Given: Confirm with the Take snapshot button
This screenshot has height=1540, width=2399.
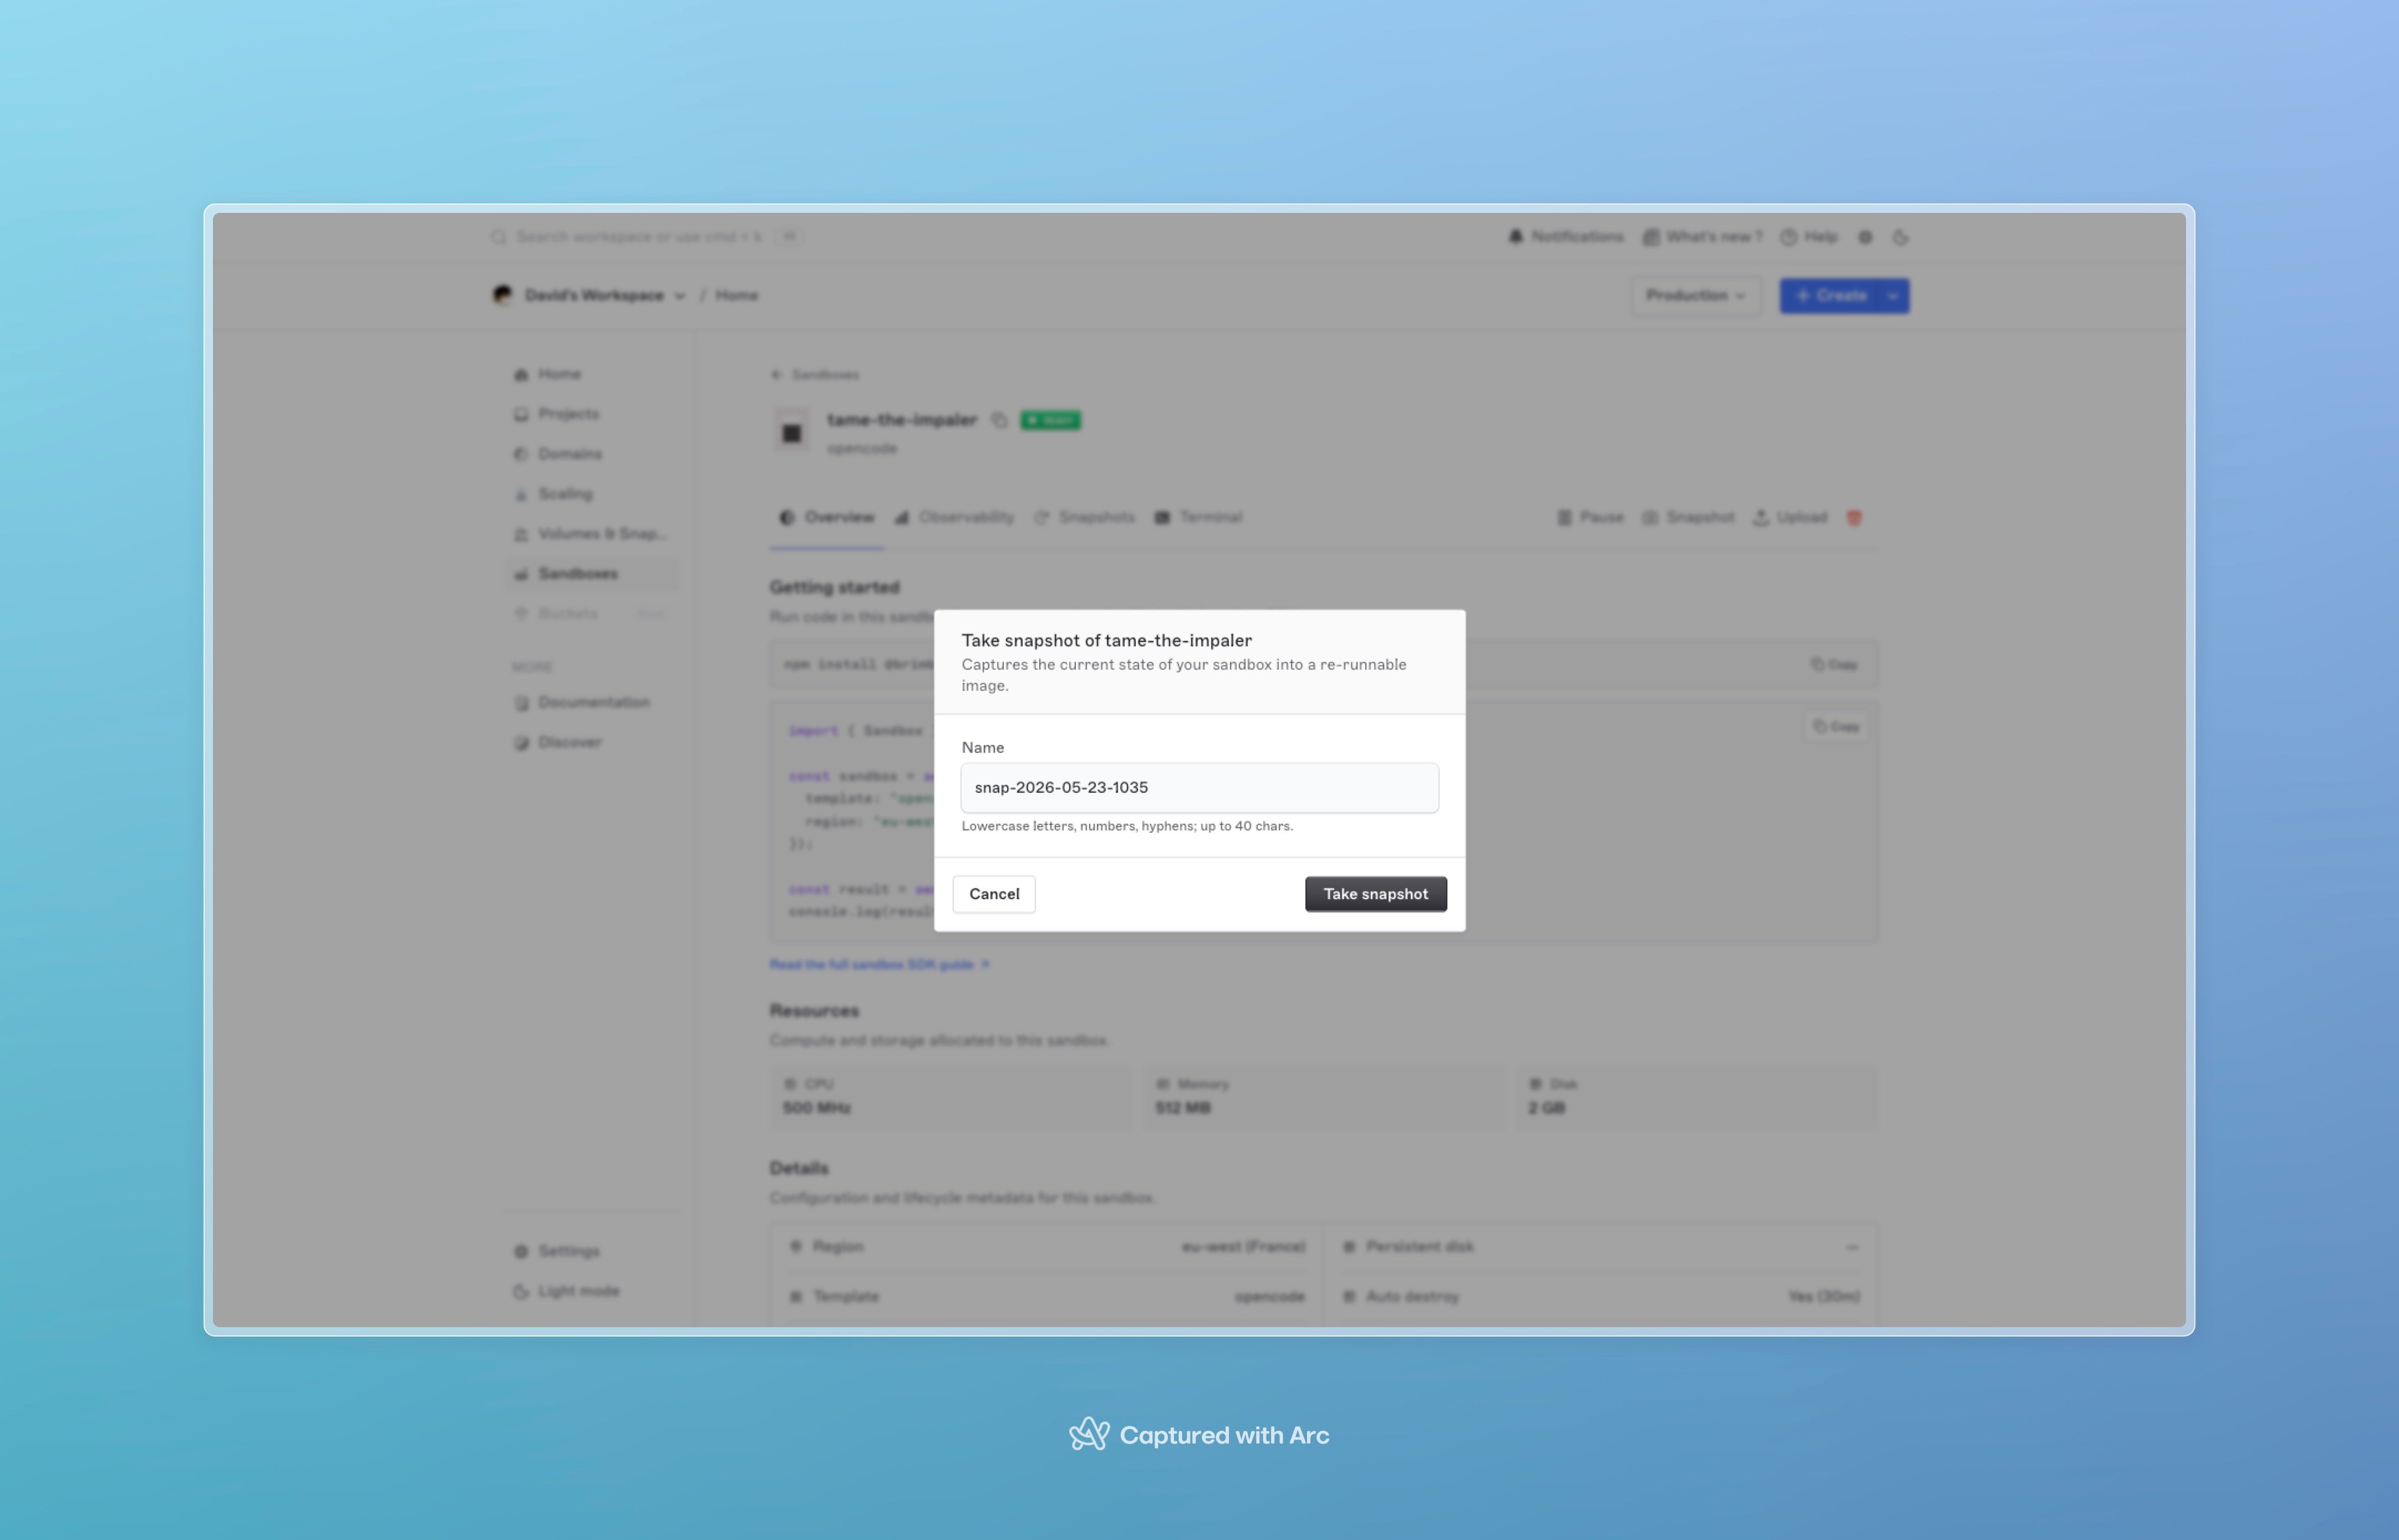Looking at the screenshot, I should pos(1376,894).
